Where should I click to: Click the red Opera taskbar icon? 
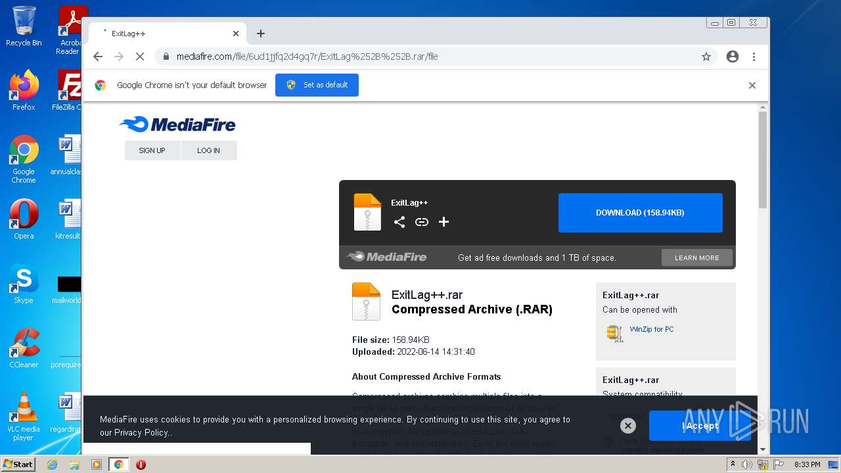pyautogui.click(x=141, y=464)
